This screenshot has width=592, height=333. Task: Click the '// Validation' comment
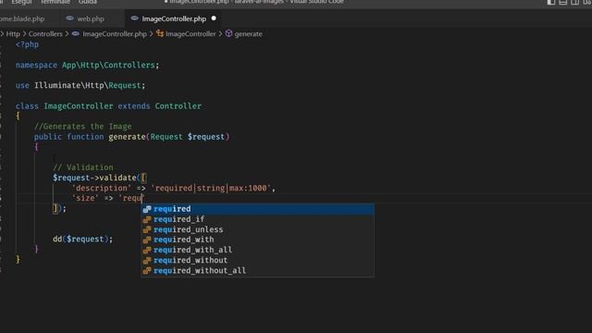[82, 167]
